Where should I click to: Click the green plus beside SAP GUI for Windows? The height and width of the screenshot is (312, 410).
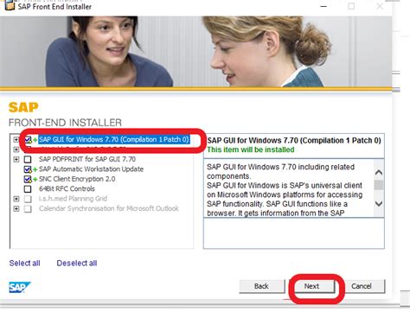(35, 140)
